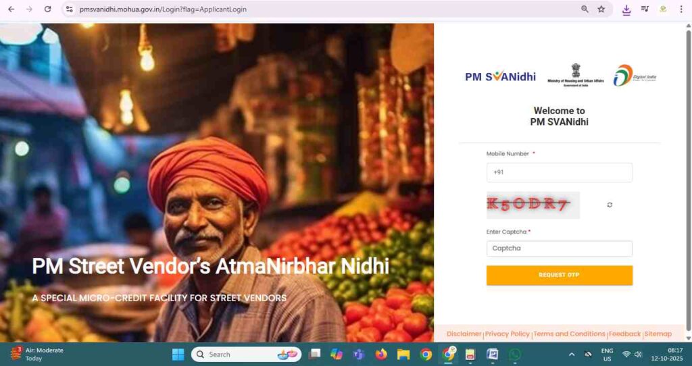692x366 pixels.
Task: Go back to the previous page
Action: pyautogui.click(x=11, y=9)
